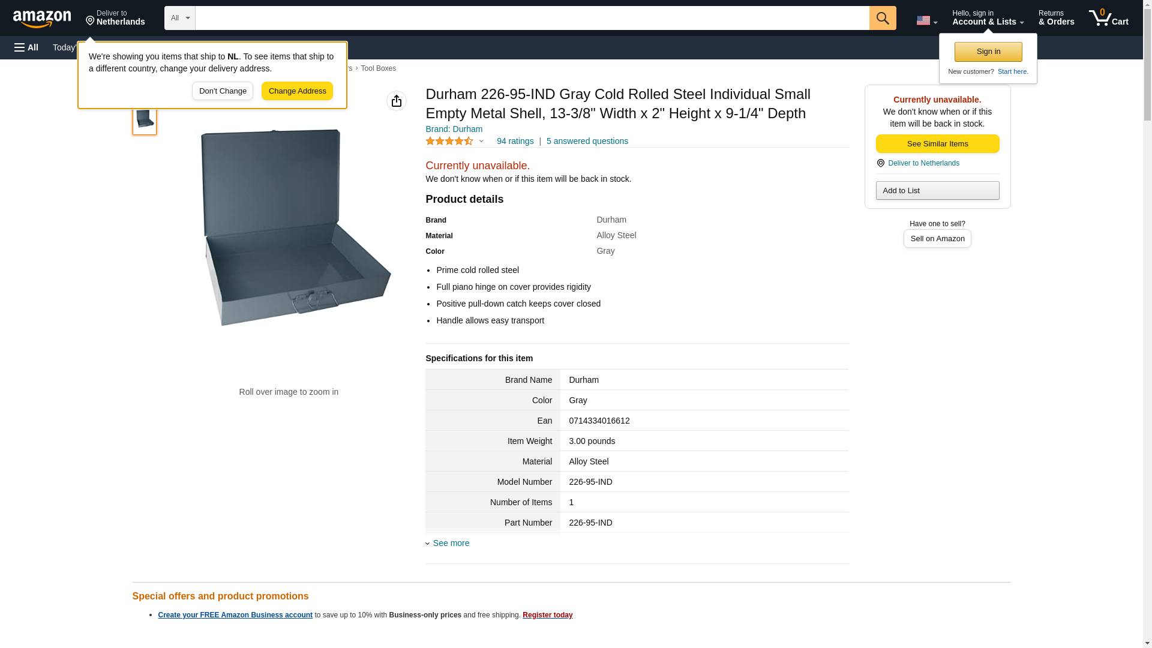1152x648 pixels.
Task: Select the Tool Boxes breadcrumb
Action: [378, 68]
